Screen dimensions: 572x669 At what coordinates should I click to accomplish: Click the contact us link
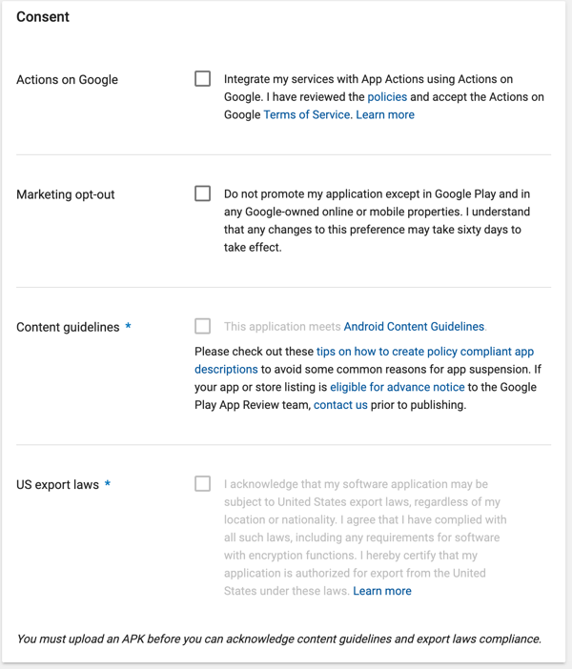[340, 405]
